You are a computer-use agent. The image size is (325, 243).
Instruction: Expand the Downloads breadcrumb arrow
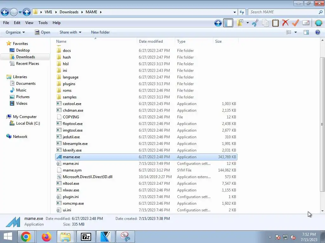click(x=82, y=12)
